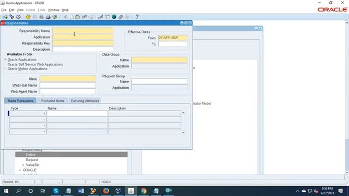
Task: Open the Help menu
Action: coord(65,10)
